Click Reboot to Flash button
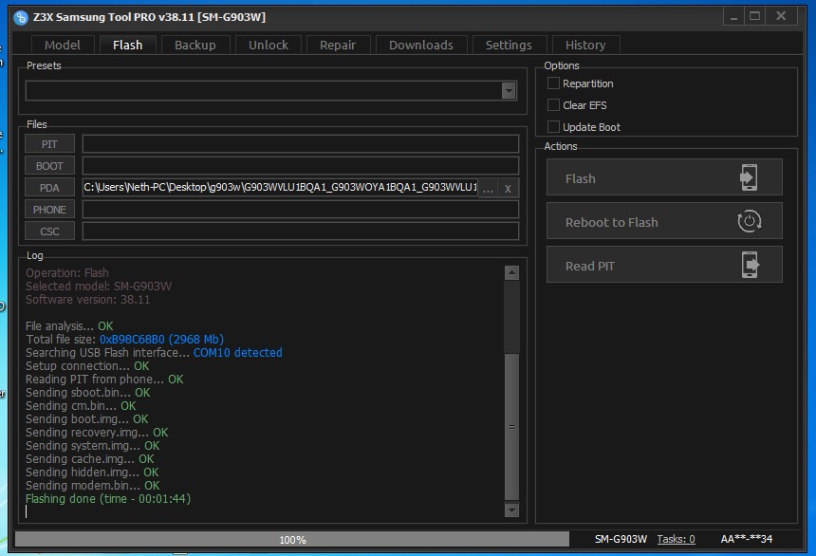 coord(664,221)
